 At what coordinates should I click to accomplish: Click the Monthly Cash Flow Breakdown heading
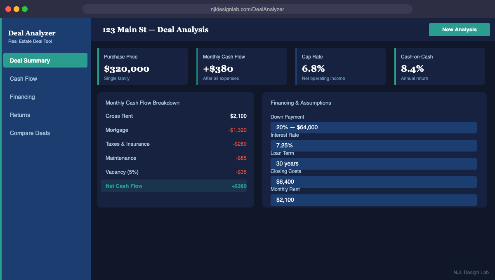pyautogui.click(x=142, y=103)
